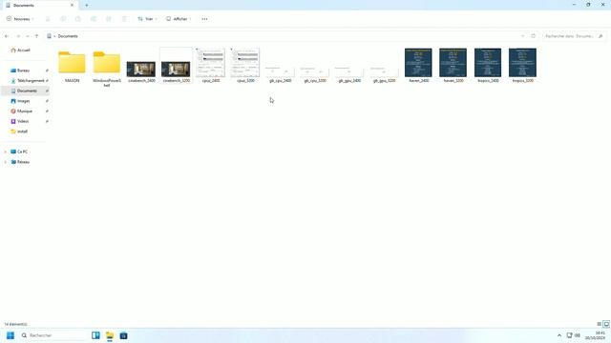Click the greyed-out Cut scissors toolbar icon
Image resolution: width=611 pixels, height=343 pixels.
pos(48,19)
